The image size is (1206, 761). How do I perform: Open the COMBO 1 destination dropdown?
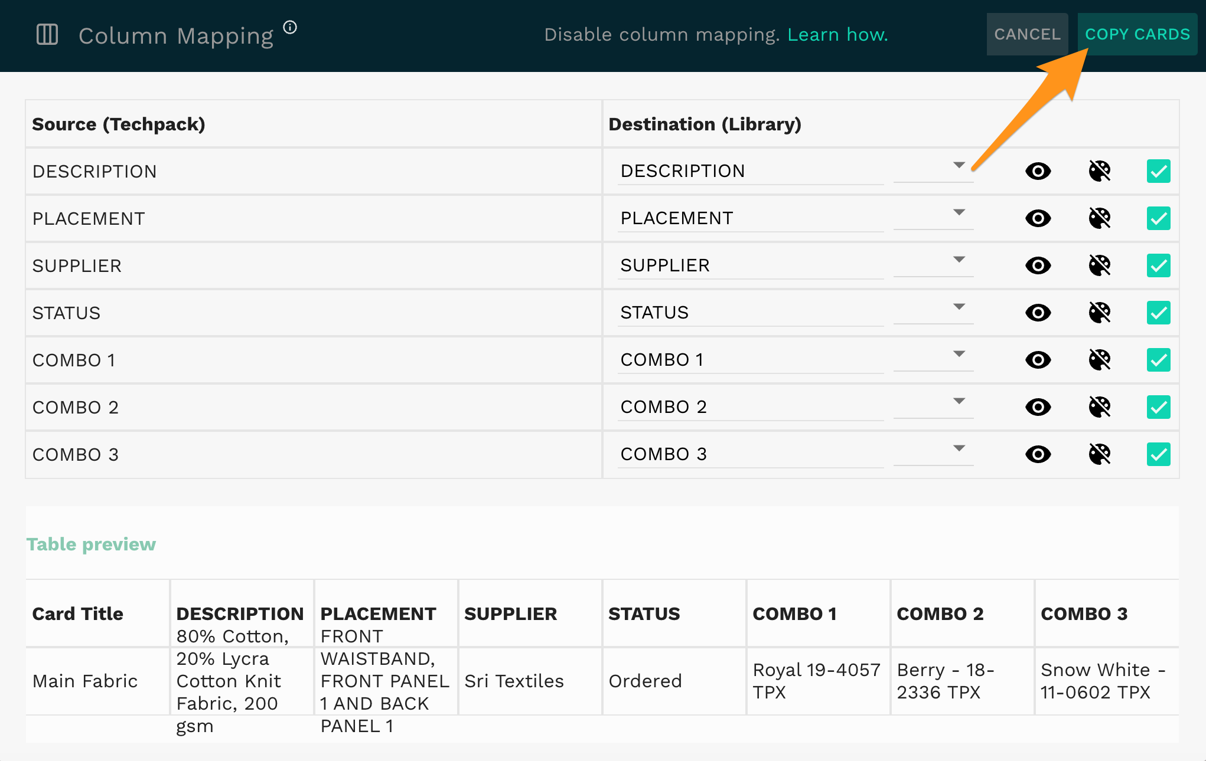point(959,354)
